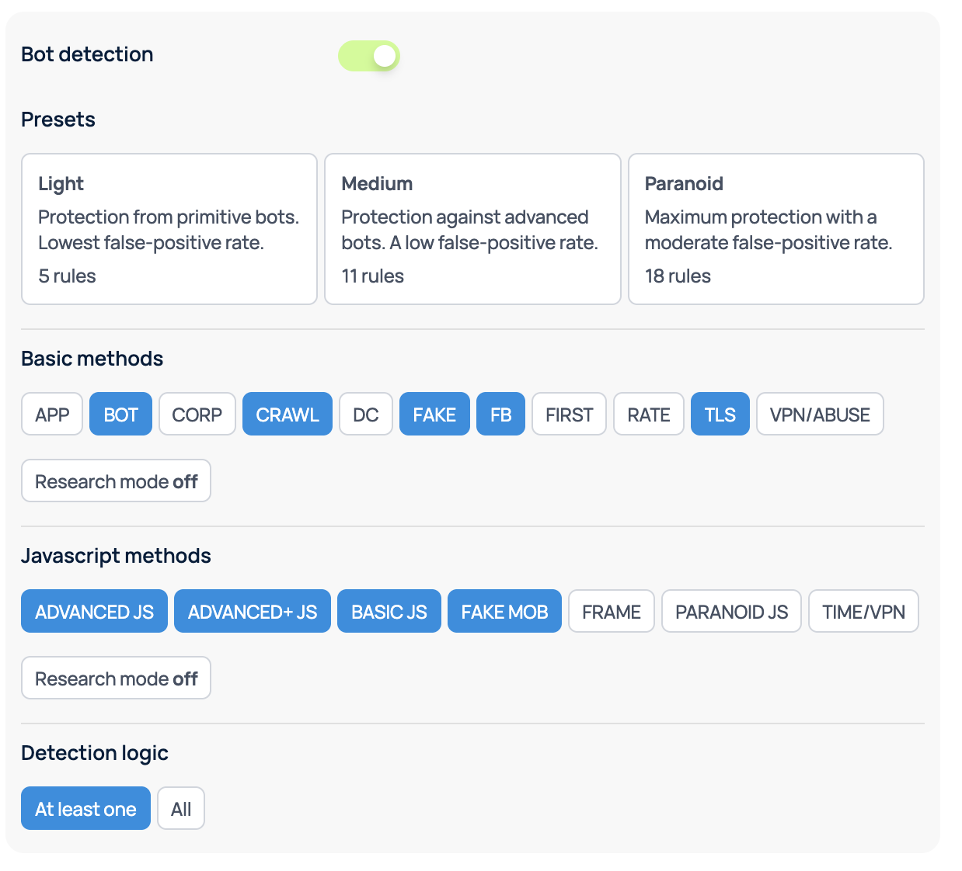The width and height of the screenshot is (962, 871).
Task: Select the Light preset card
Action: [169, 228]
